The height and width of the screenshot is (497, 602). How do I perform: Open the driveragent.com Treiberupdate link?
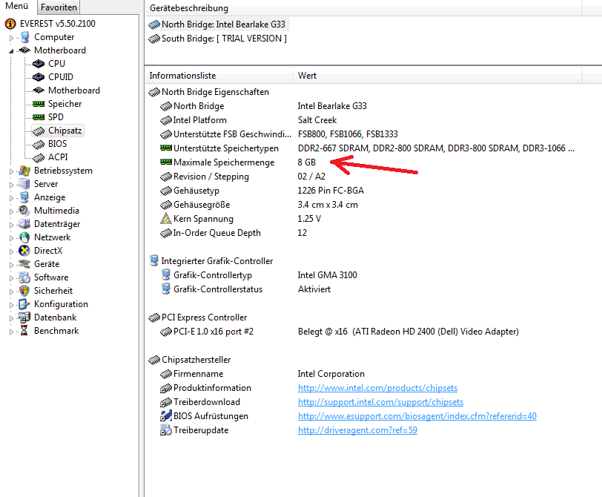click(x=357, y=430)
